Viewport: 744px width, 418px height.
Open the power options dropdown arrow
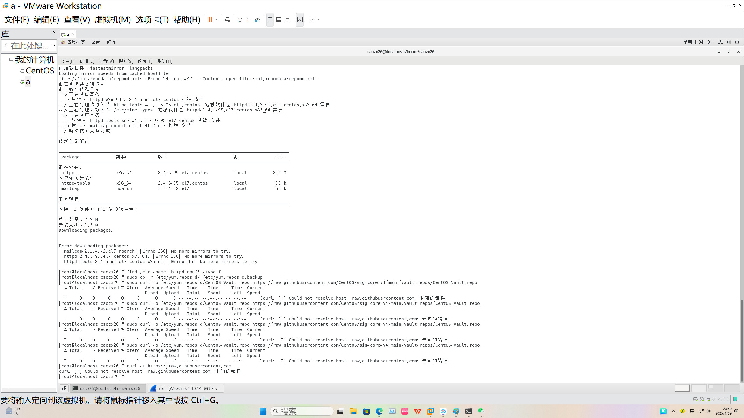tap(217, 20)
